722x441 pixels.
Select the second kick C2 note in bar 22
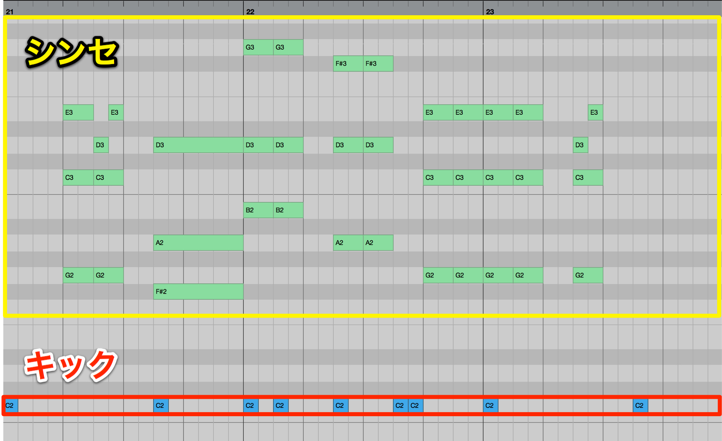pyautogui.click(x=281, y=405)
